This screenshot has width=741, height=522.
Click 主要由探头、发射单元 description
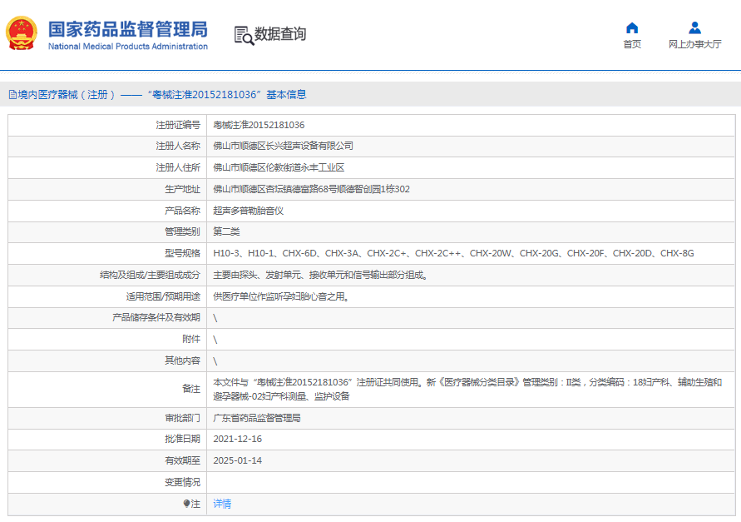(x=321, y=275)
